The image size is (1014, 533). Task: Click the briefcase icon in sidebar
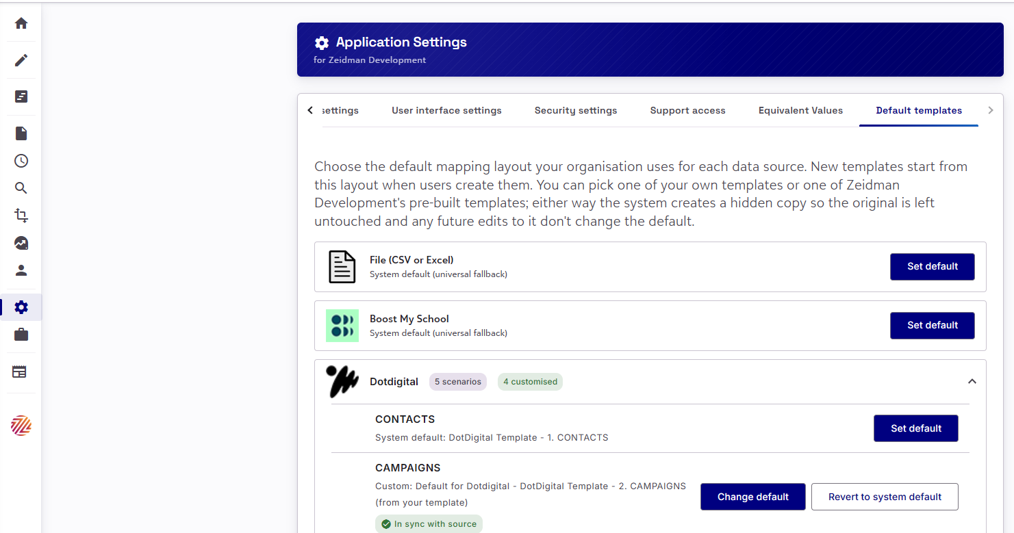(21, 335)
